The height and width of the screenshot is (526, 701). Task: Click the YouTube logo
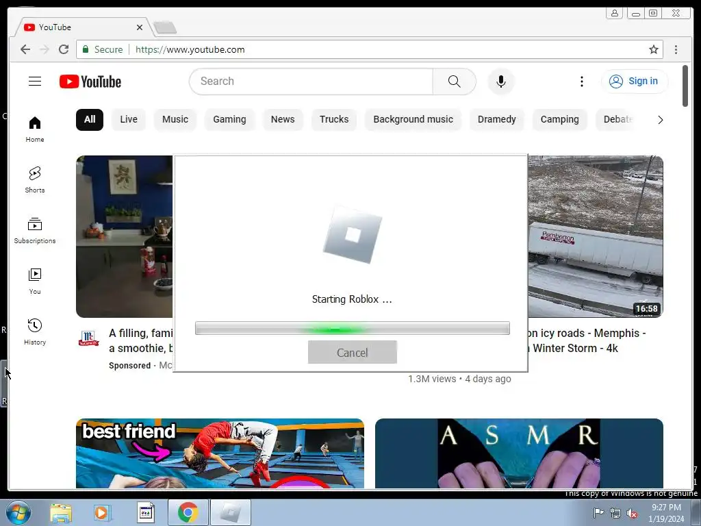click(90, 82)
